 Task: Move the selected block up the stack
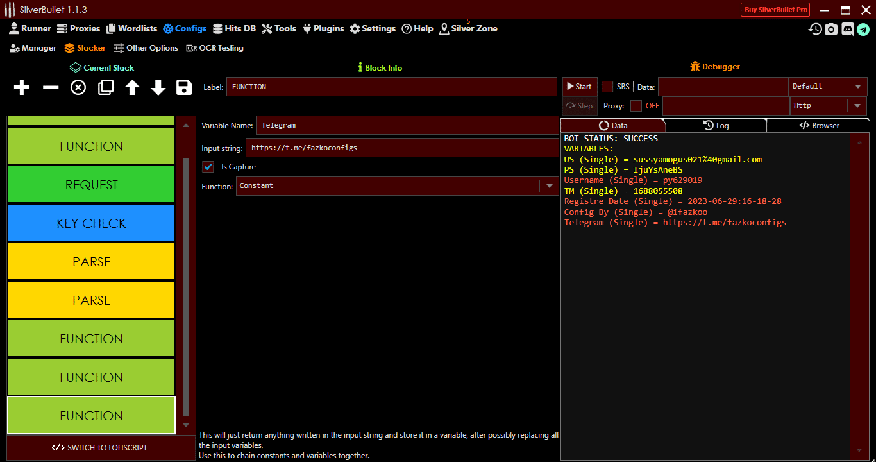131,87
